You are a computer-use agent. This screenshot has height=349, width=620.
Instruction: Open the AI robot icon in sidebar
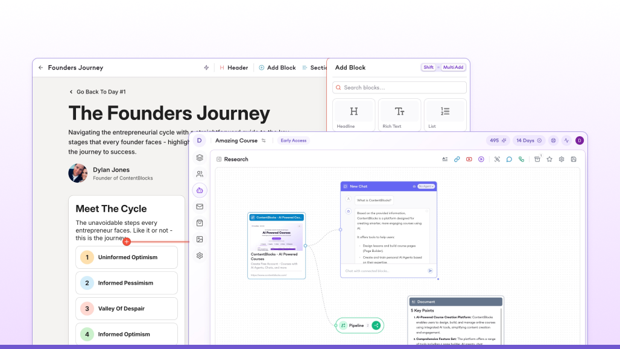point(200,190)
